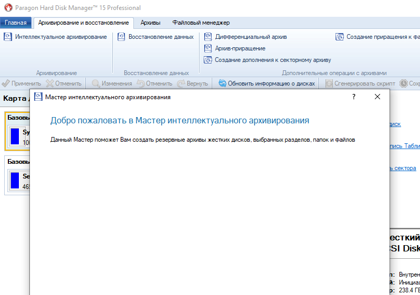Click the Архивирование group label

point(57,73)
